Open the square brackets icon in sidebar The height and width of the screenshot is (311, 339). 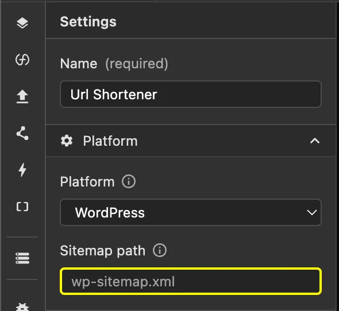point(22,207)
